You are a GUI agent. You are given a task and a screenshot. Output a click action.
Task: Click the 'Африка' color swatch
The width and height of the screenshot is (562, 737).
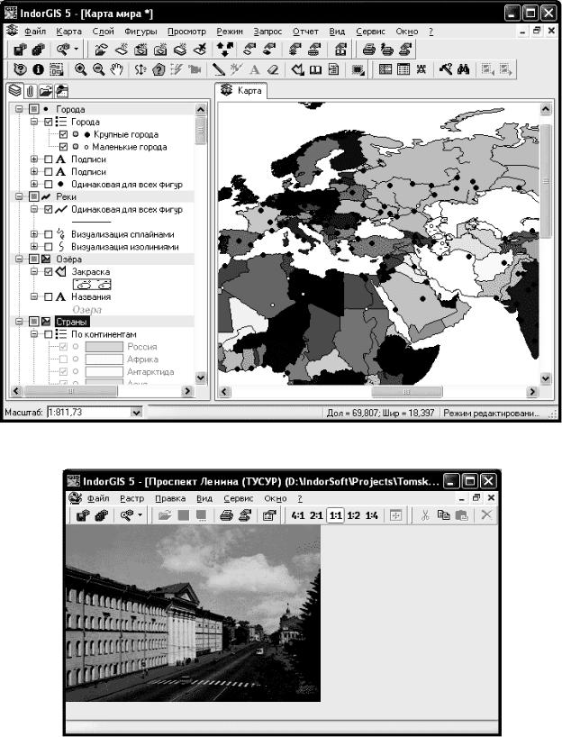click(104, 359)
